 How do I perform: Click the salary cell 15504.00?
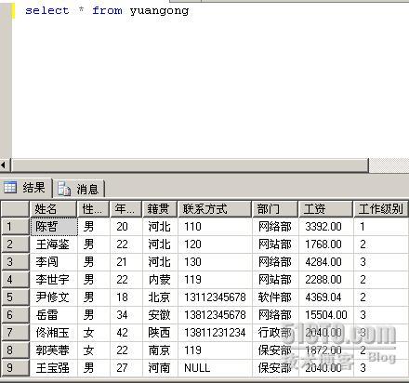click(326, 315)
